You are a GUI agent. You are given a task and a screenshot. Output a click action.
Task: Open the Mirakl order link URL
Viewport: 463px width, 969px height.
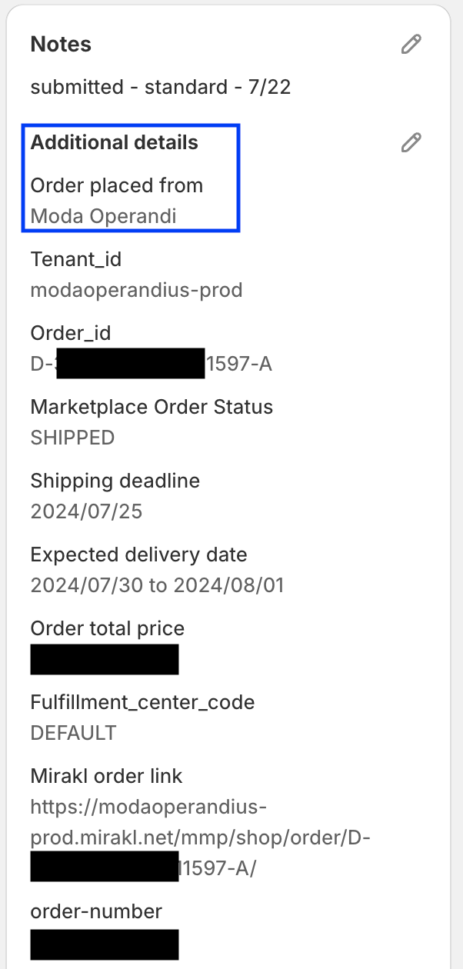(201, 837)
